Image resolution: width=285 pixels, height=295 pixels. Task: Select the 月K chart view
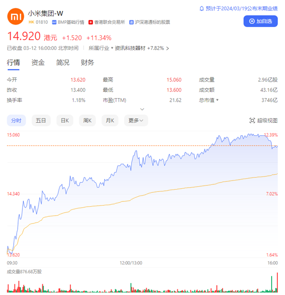110,120
